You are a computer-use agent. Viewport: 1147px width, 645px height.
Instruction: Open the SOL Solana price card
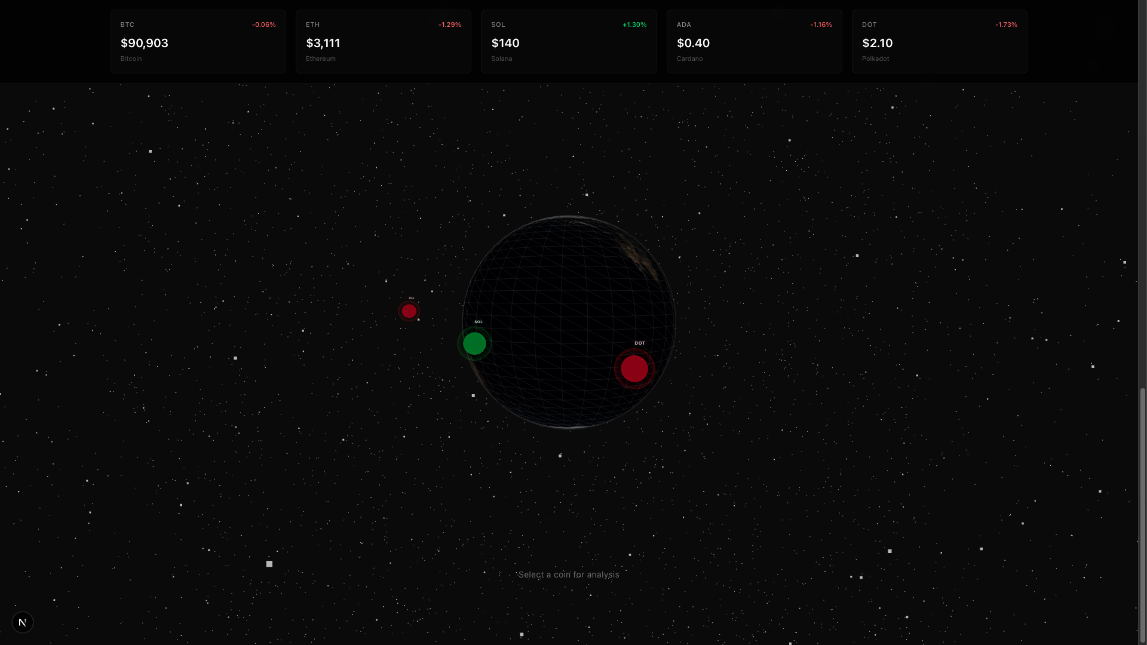click(x=568, y=41)
